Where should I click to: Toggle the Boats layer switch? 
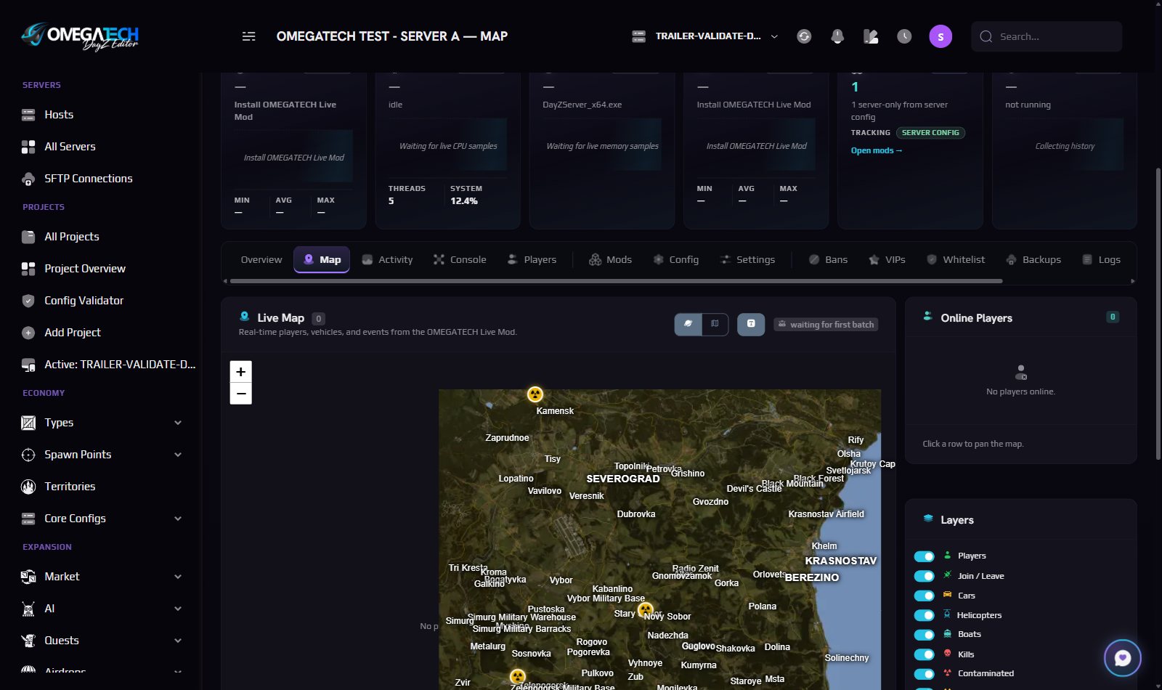924,635
